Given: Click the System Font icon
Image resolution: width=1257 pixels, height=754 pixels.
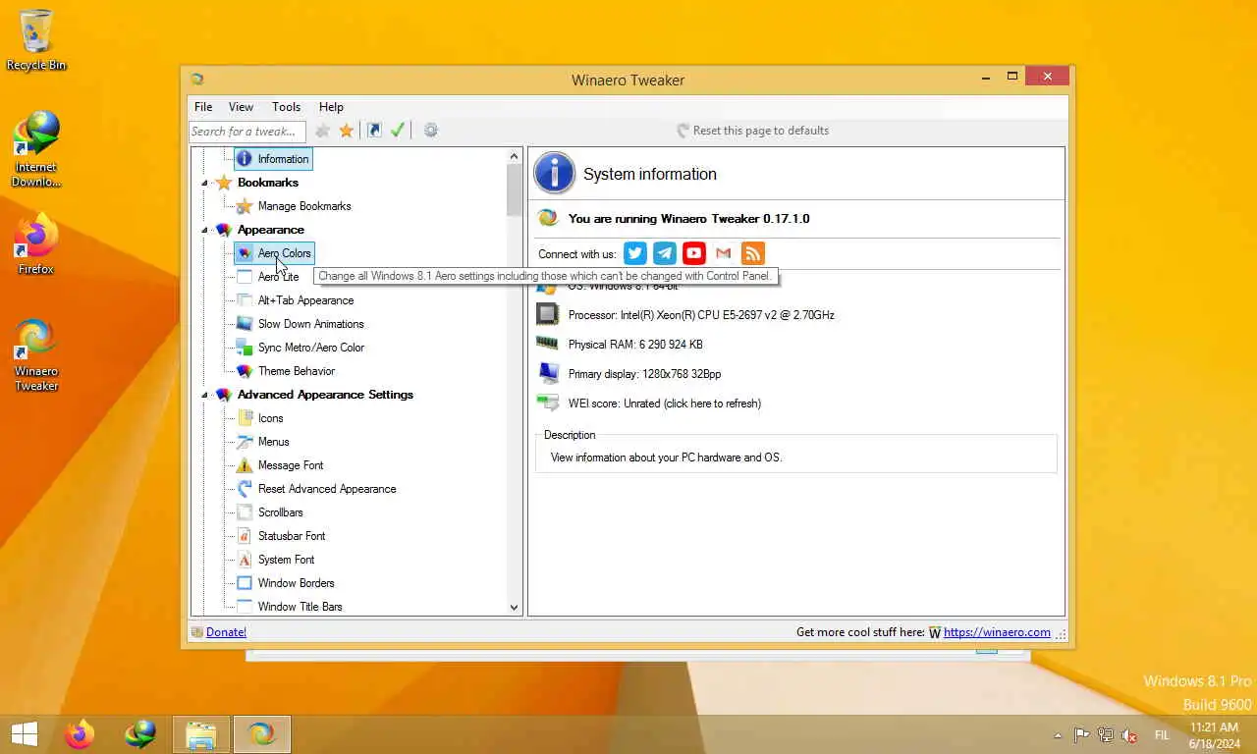Looking at the screenshot, I should point(245,560).
